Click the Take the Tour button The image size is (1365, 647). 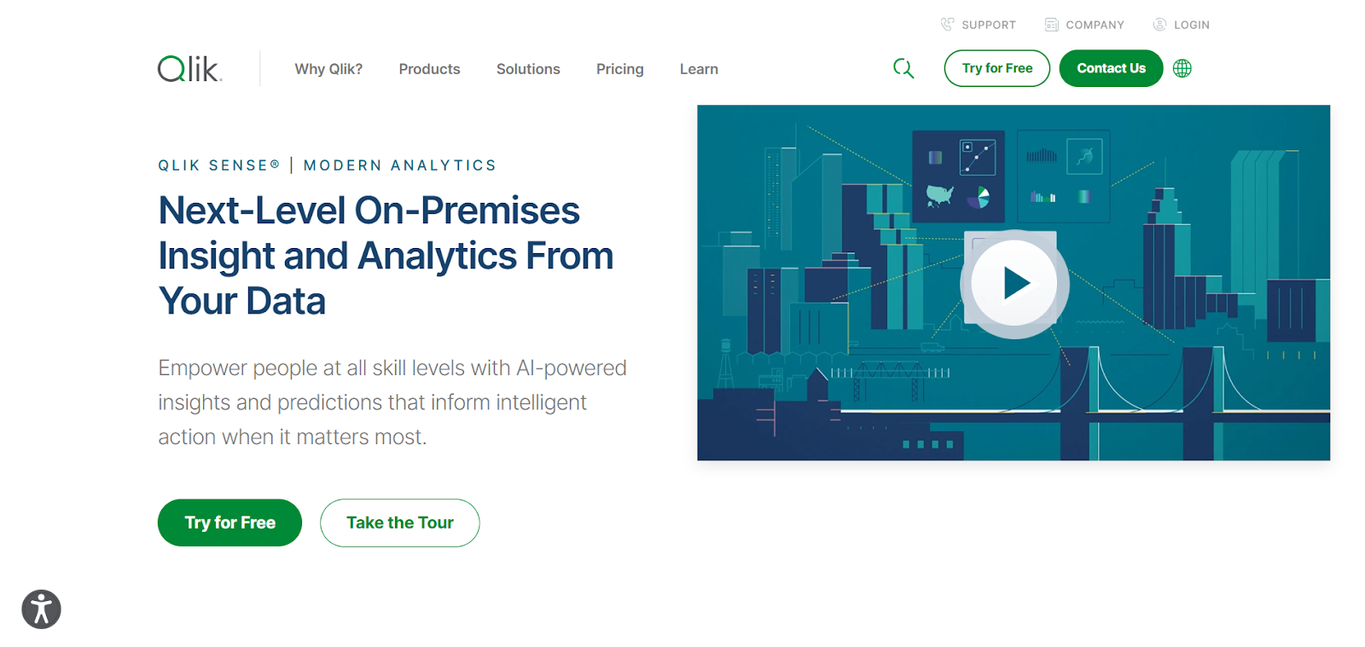pyautogui.click(x=399, y=523)
